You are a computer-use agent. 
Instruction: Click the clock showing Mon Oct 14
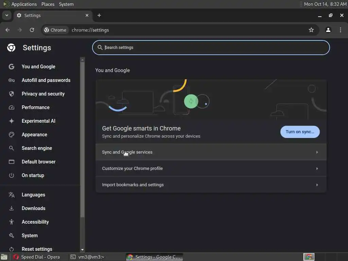[x=325, y=4]
